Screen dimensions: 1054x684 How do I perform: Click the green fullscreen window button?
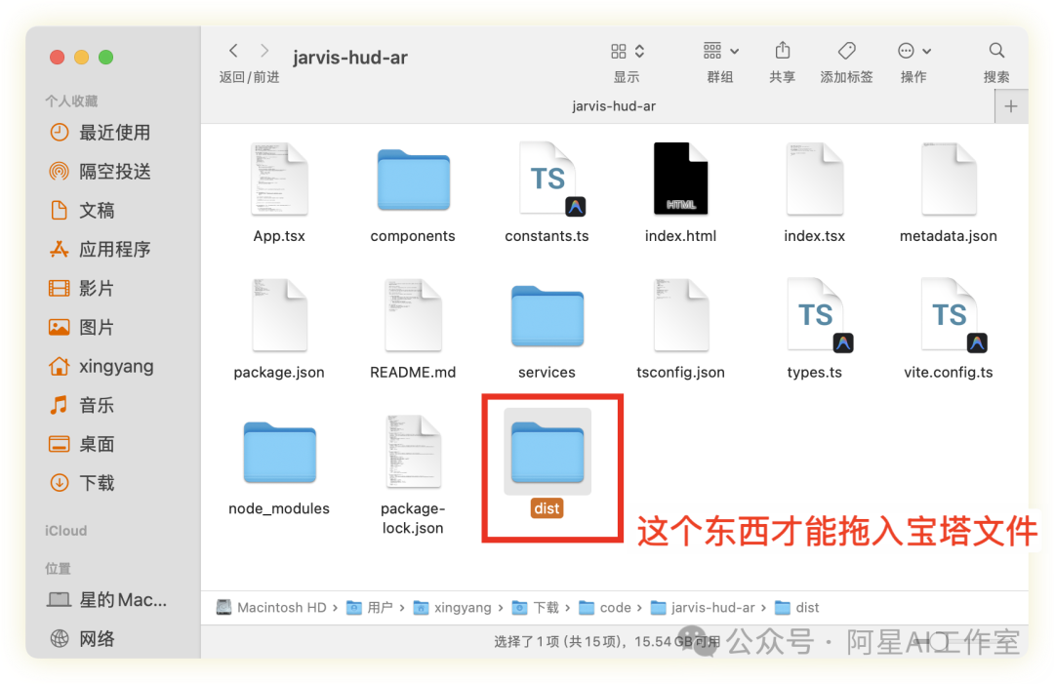pyautogui.click(x=105, y=58)
